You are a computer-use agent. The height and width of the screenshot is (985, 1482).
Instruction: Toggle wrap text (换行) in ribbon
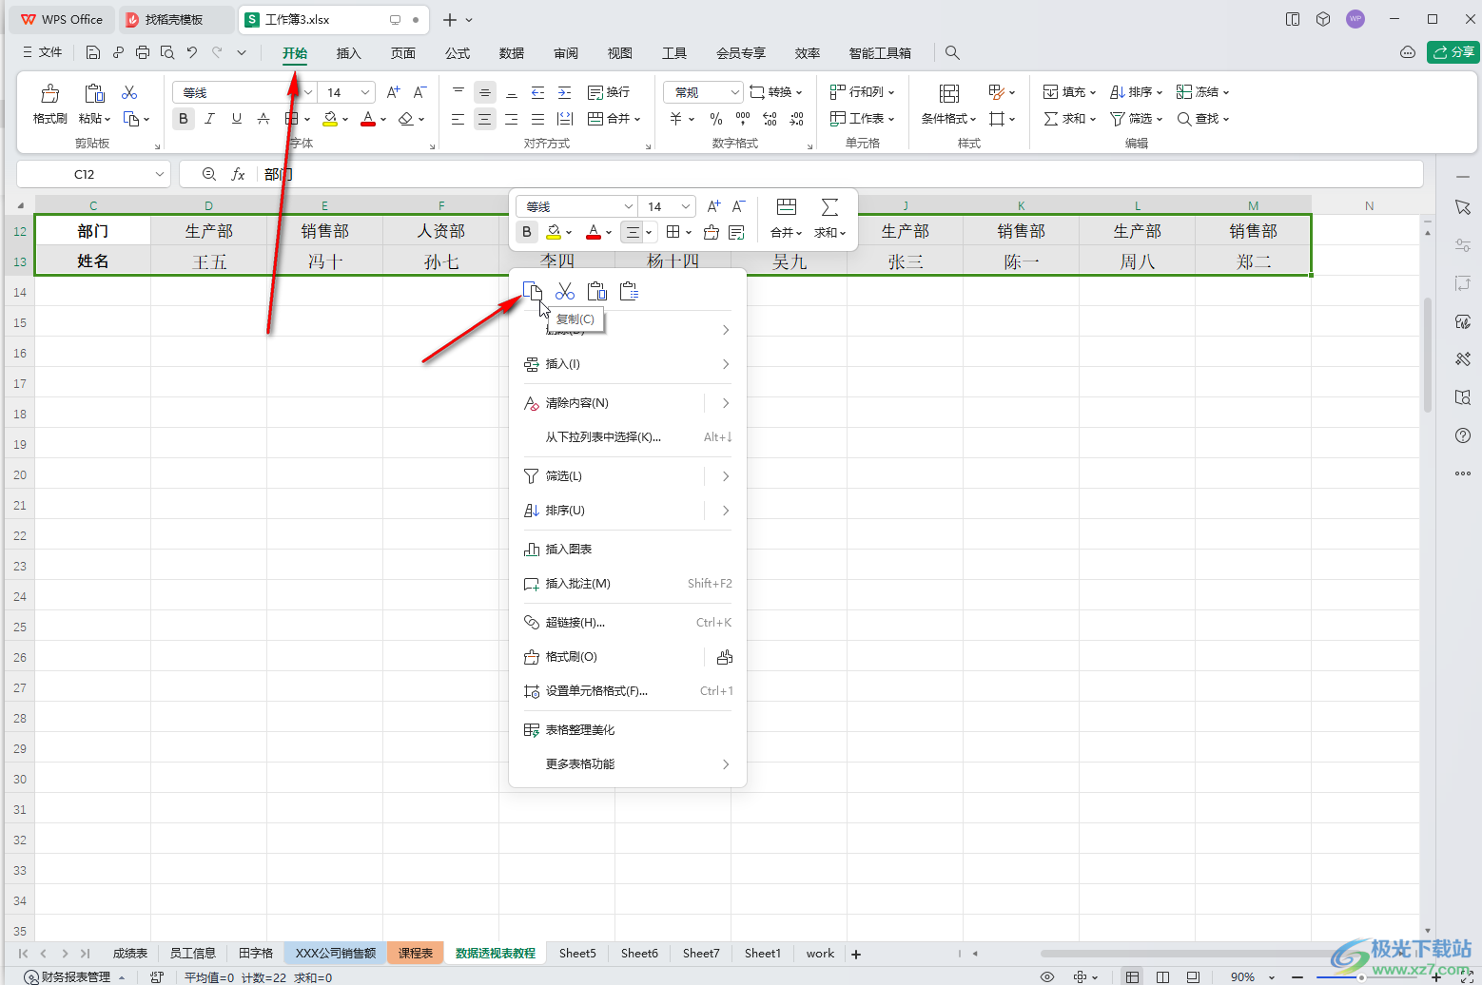(x=609, y=92)
